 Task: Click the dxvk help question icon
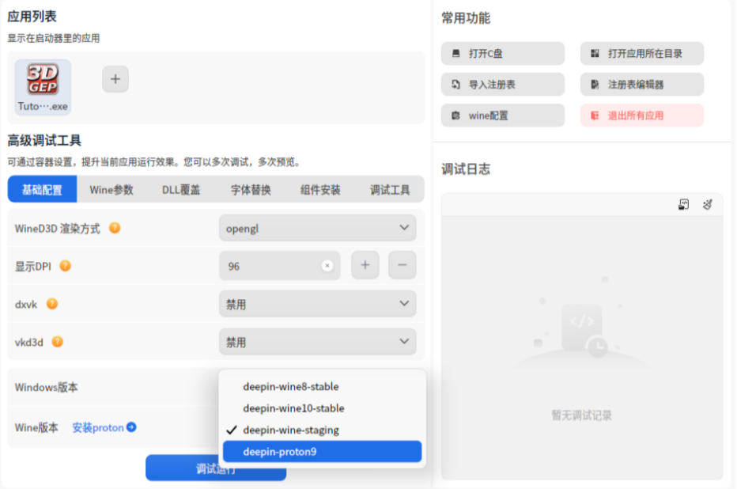pos(52,304)
